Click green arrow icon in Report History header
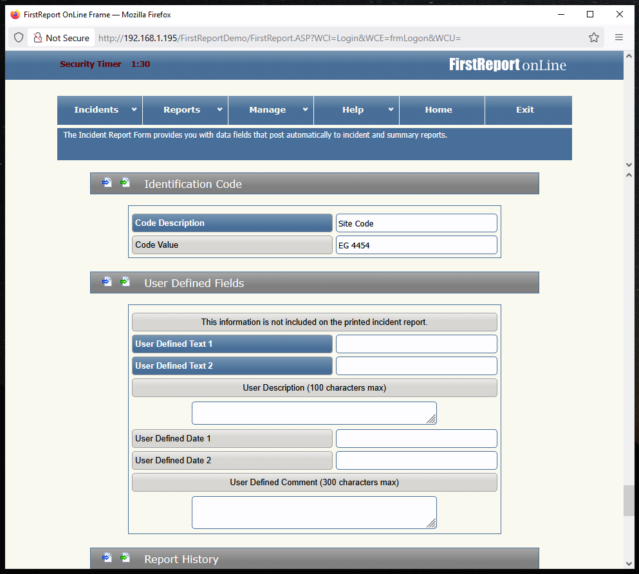Viewport: 639px width, 574px height. click(x=125, y=558)
